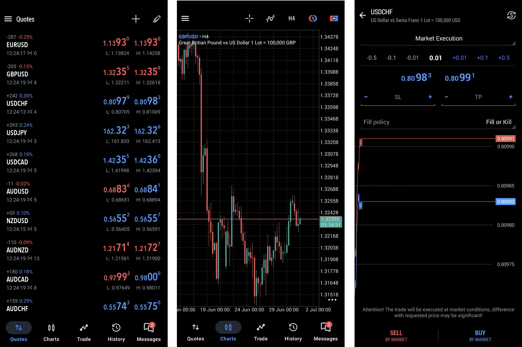Change symbol with the dollar-refresh icon

click(511, 16)
